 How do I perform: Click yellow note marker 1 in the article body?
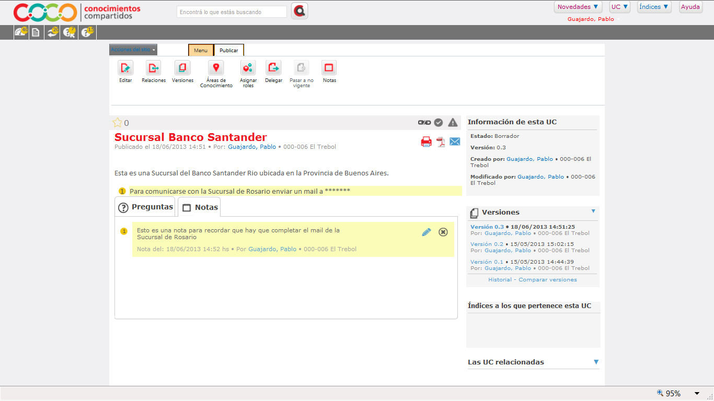coord(122,191)
